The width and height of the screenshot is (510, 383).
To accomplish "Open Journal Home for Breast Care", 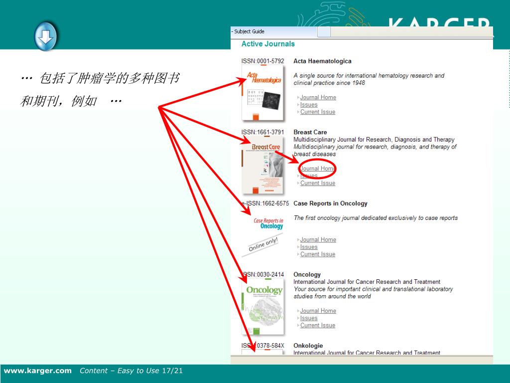I will (x=317, y=169).
